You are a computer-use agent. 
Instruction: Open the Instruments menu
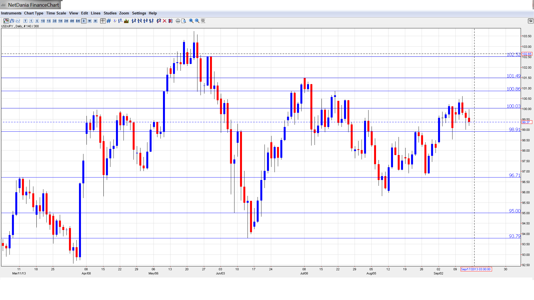pyautogui.click(x=11, y=13)
